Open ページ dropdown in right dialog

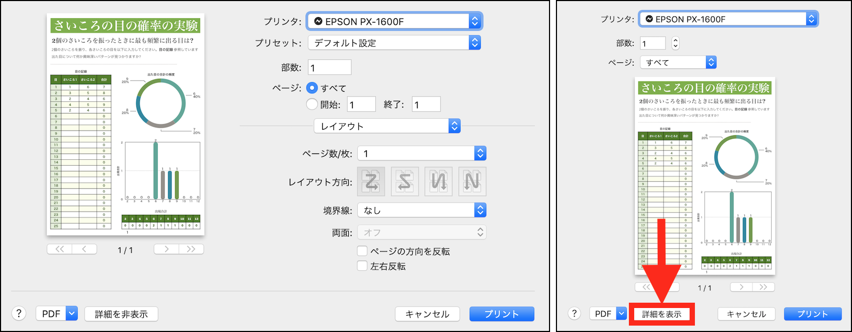[x=678, y=62]
